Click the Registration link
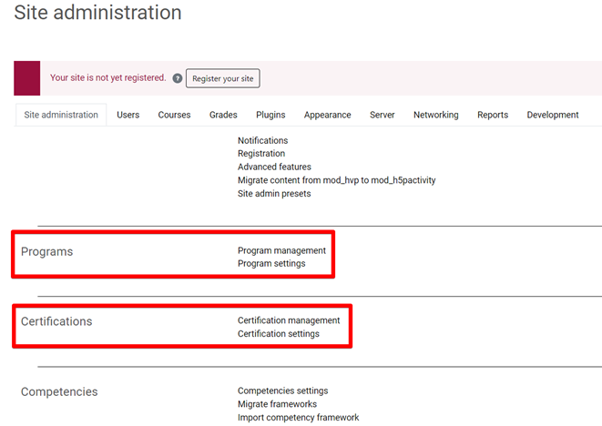The image size is (602, 426). 261,154
